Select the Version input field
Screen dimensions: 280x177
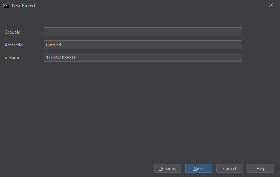click(143, 58)
